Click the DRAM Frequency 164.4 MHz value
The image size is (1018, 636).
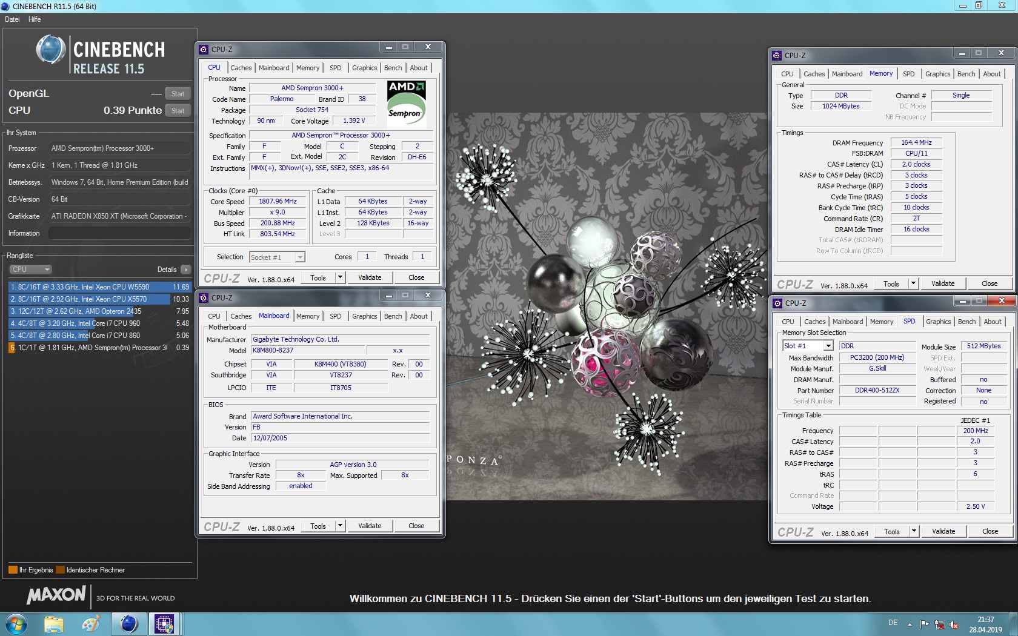916,142
